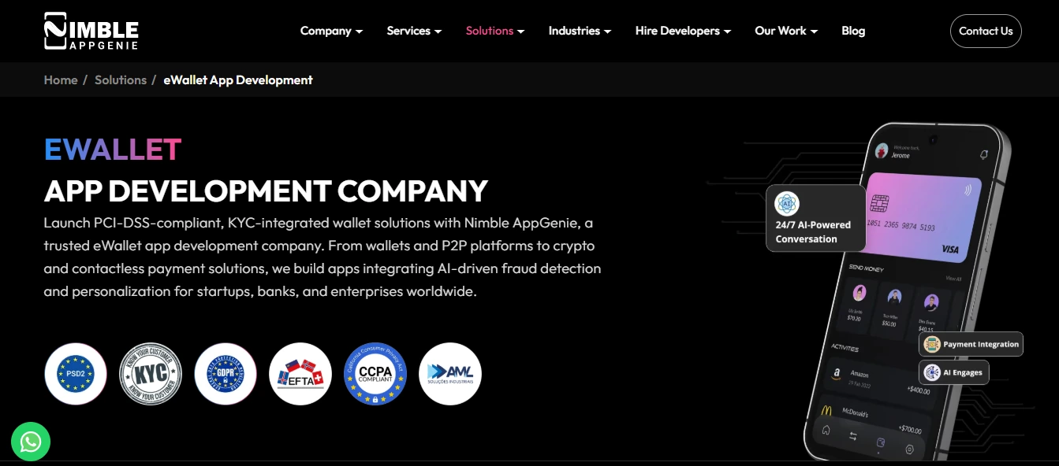Open the Hire Developers dropdown

683,31
